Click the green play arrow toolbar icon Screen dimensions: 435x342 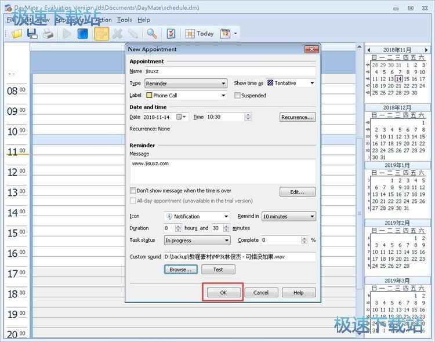tap(67, 34)
